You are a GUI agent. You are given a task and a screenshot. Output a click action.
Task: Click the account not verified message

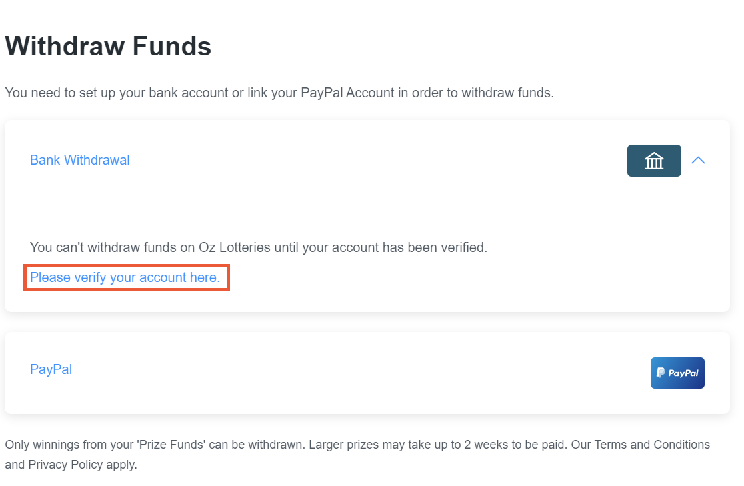click(x=259, y=247)
